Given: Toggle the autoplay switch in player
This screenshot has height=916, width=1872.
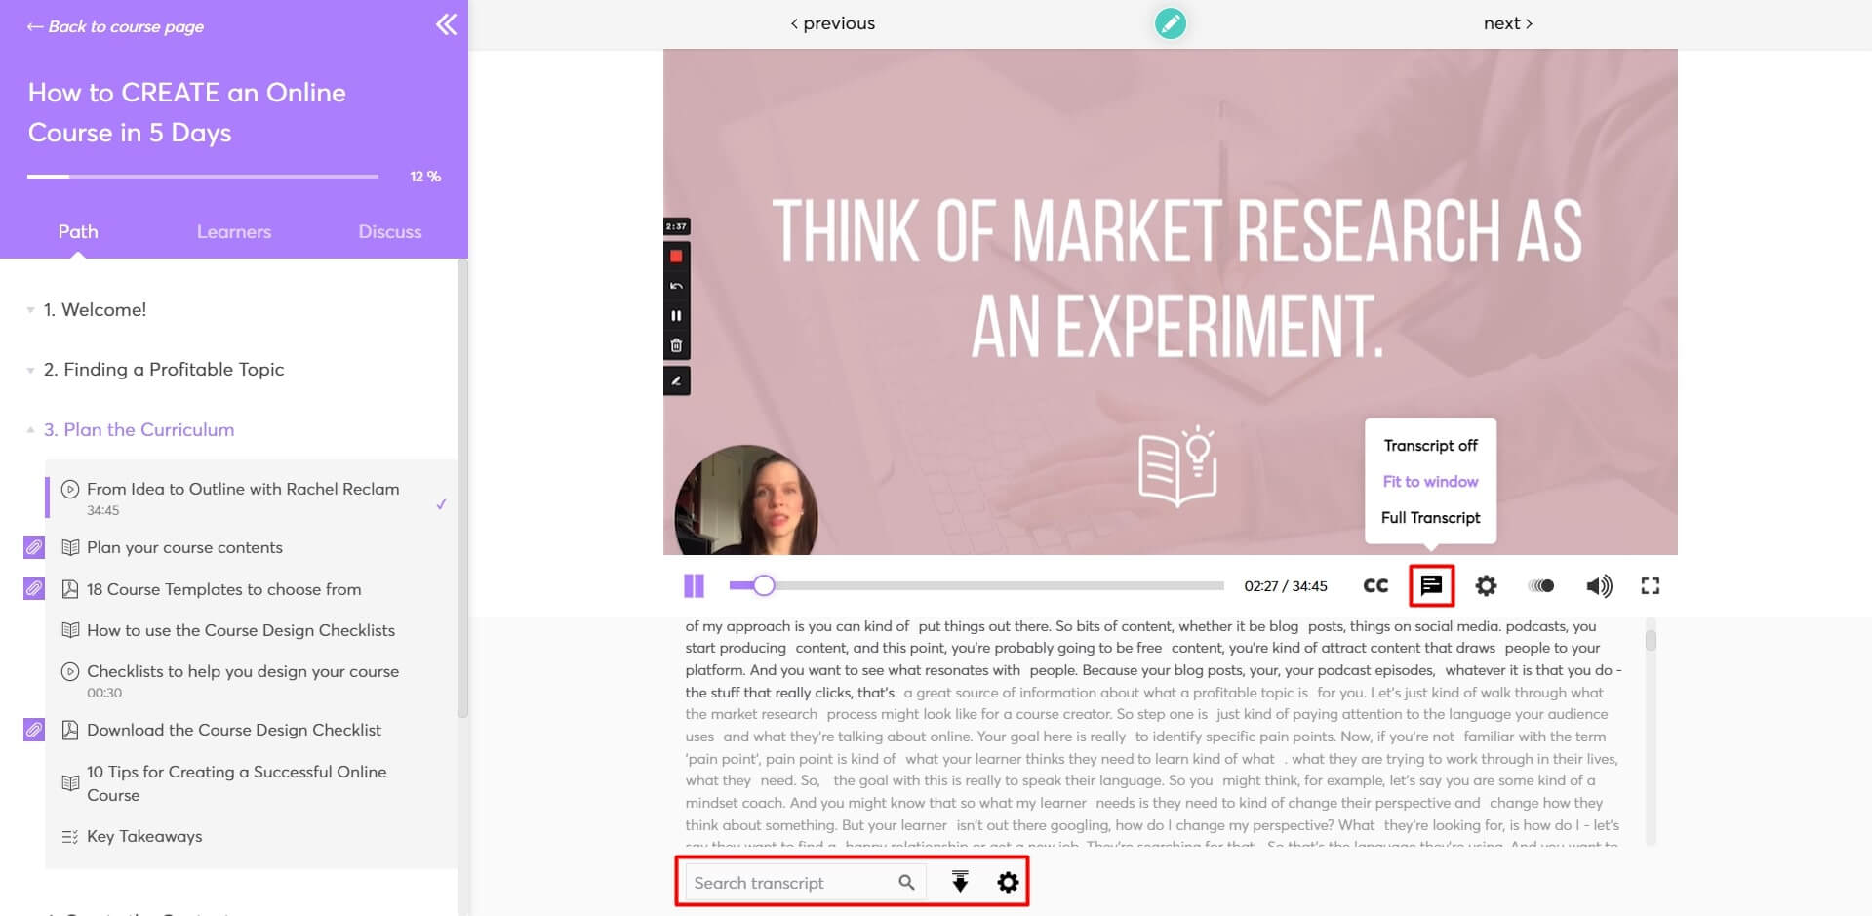Looking at the screenshot, I should coord(1541,585).
